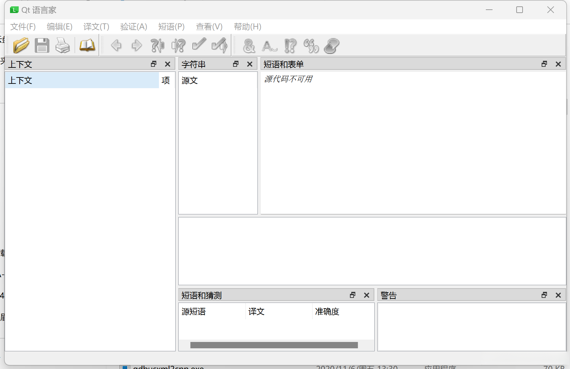Close the Qt 语言家 window

tap(551, 10)
